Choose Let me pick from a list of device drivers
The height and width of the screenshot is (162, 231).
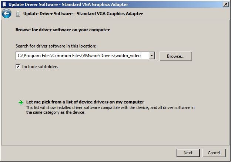(x=85, y=102)
